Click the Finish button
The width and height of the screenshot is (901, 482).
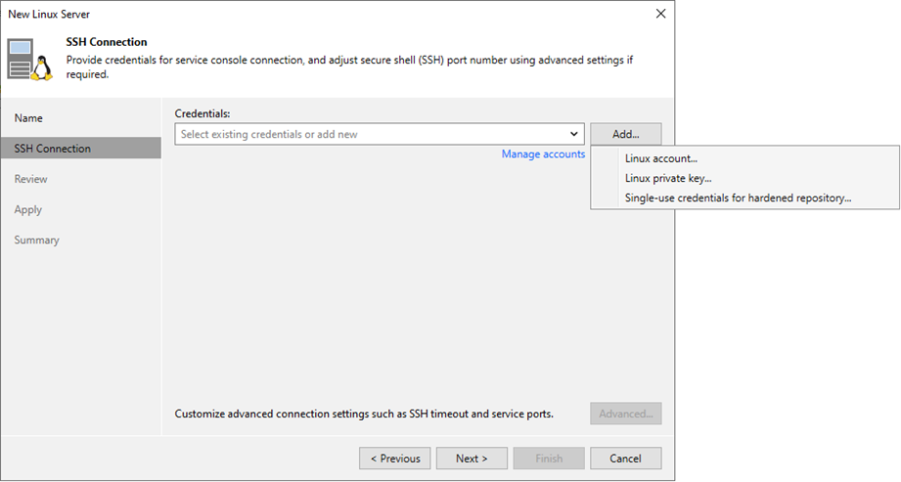click(549, 459)
